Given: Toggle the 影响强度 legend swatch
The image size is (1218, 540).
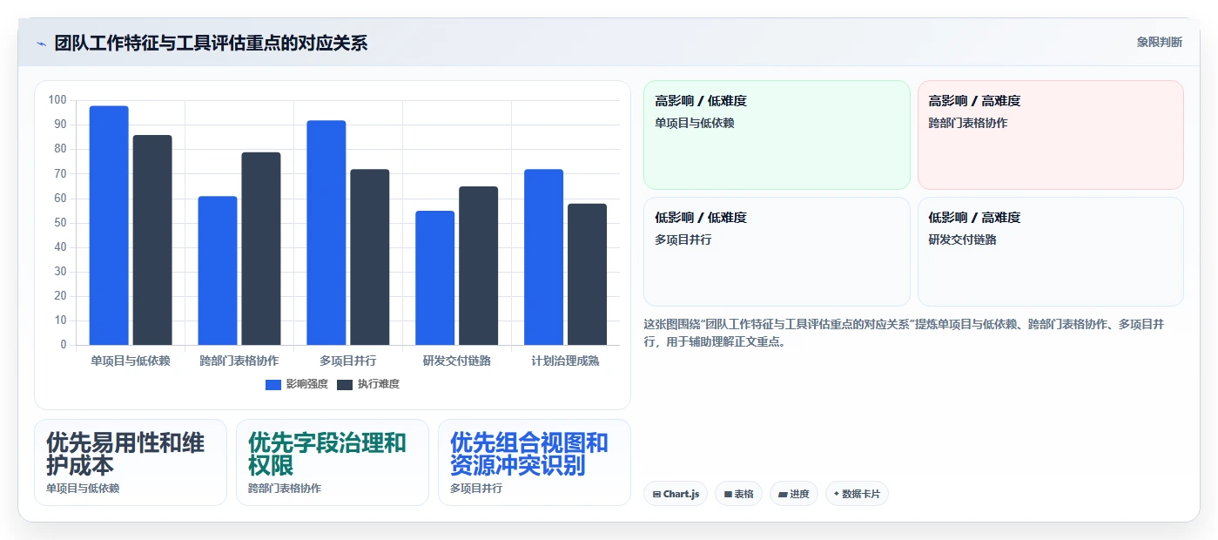Looking at the screenshot, I should pos(273,384).
